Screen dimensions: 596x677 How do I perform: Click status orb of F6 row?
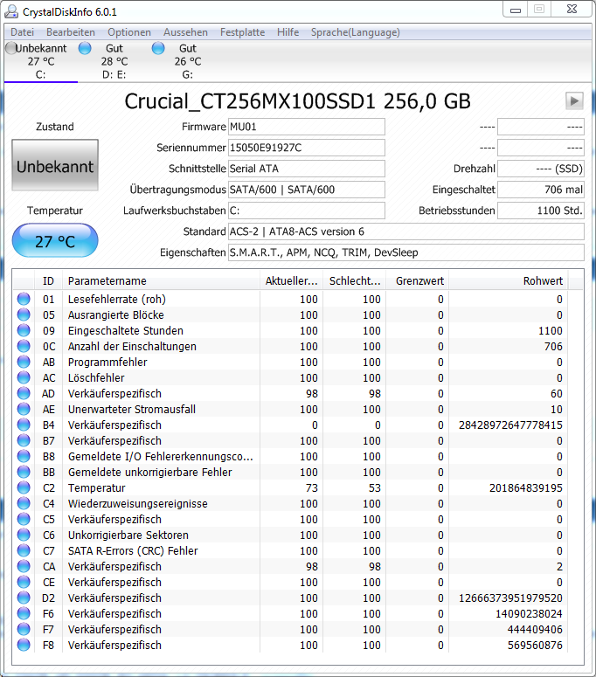tap(24, 613)
